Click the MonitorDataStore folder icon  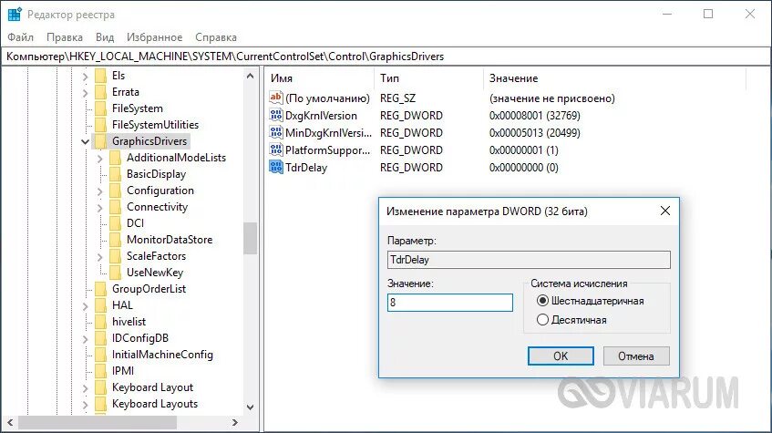tap(115, 240)
